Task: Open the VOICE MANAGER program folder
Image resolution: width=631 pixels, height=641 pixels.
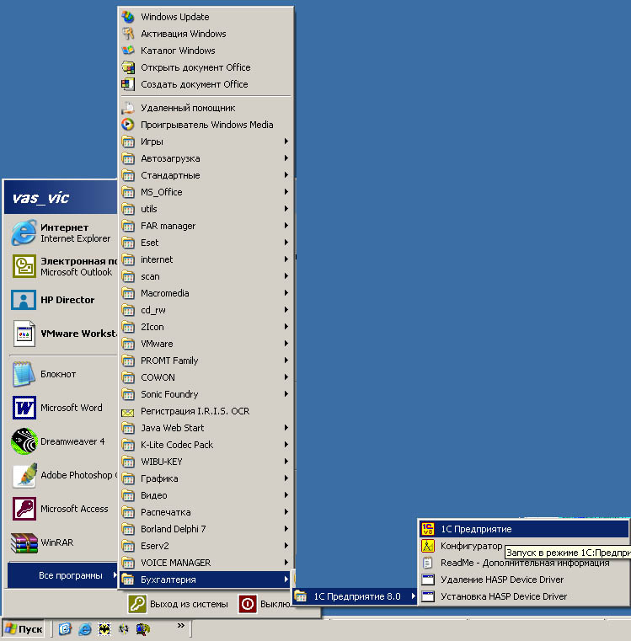Action: [x=206, y=563]
